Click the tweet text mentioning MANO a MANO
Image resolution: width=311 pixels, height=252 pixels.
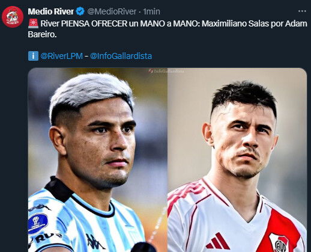point(168,29)
